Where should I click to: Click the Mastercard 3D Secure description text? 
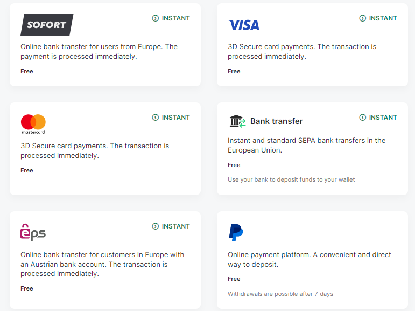tap(95, 150)
